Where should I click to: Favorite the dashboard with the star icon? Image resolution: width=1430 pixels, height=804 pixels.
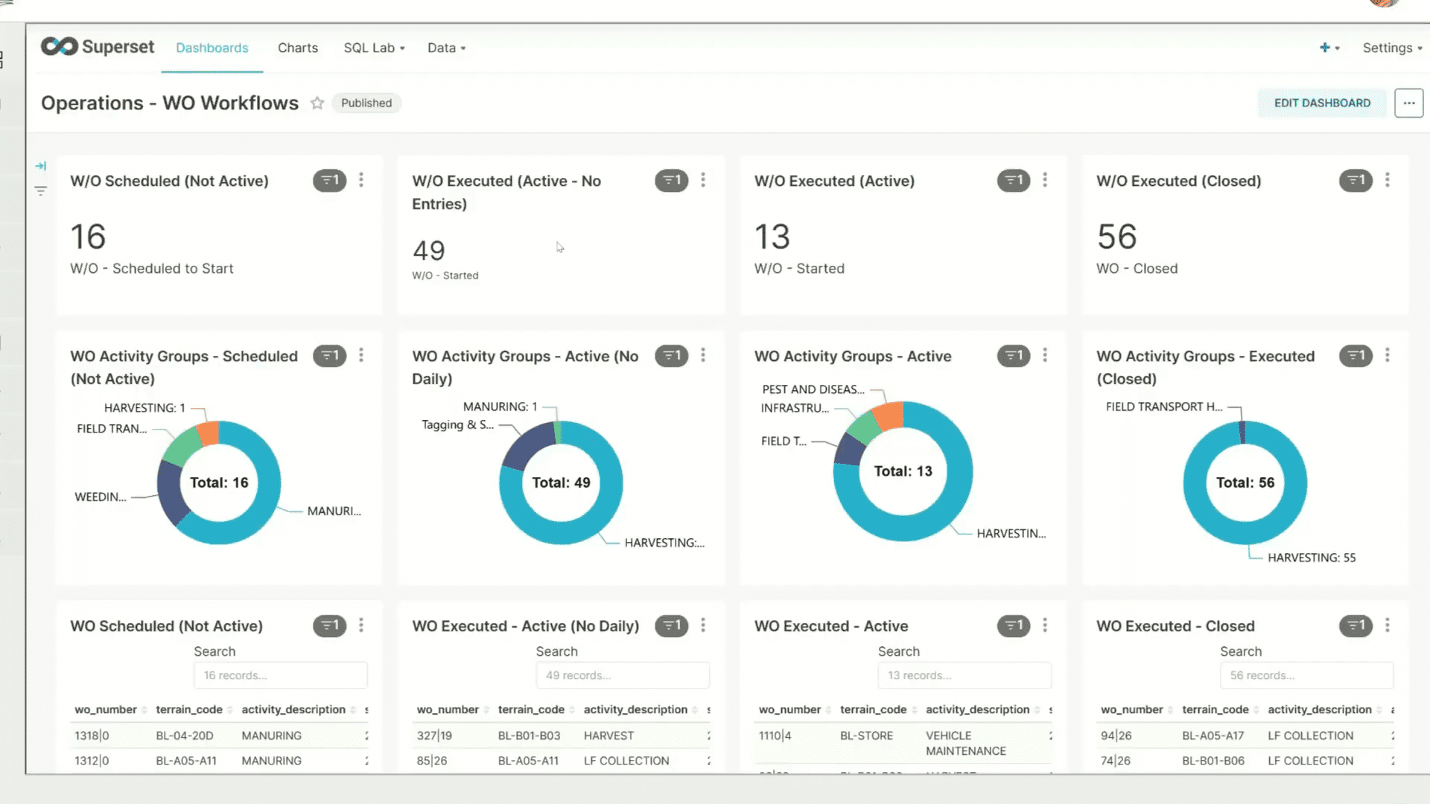317,103
